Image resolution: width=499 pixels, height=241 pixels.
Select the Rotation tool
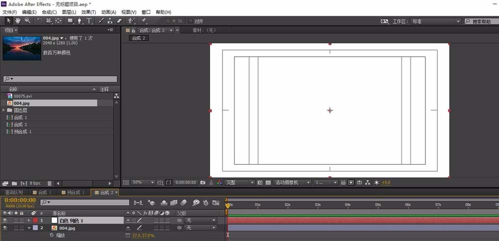39,21
